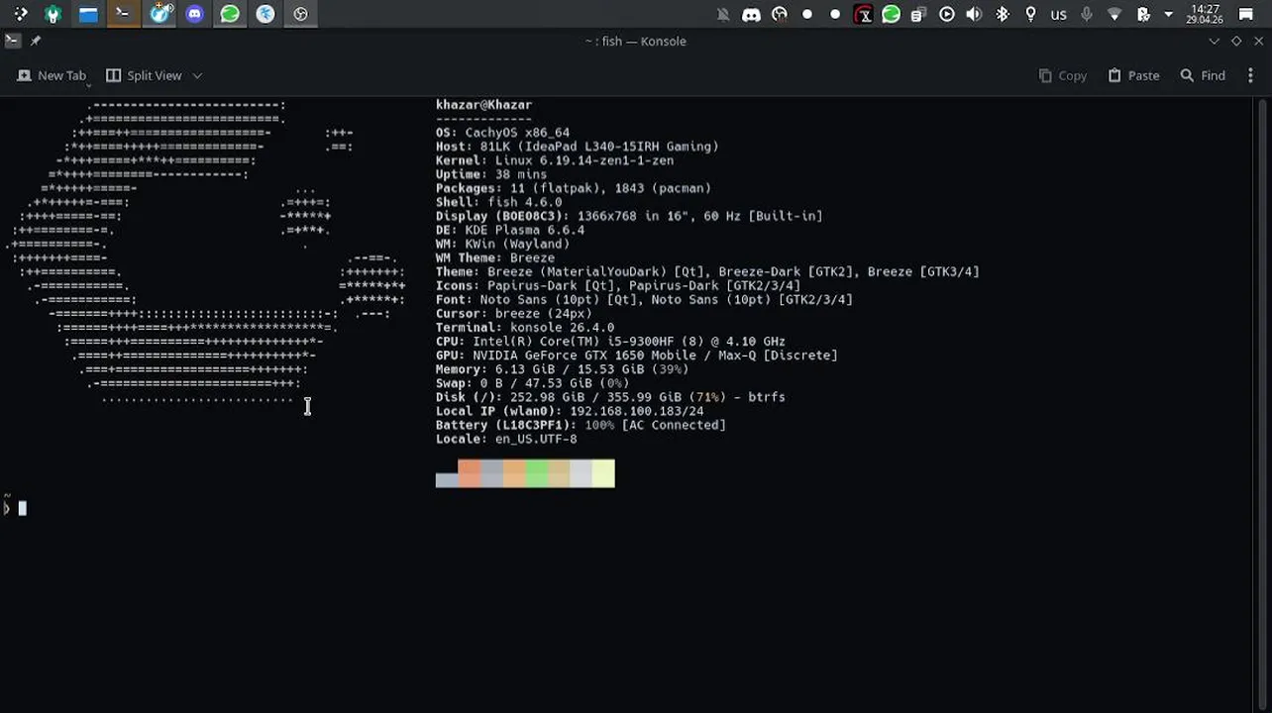1272x713 pixels.
Task: Open the media player tray icon
Action: pos(946,14)
